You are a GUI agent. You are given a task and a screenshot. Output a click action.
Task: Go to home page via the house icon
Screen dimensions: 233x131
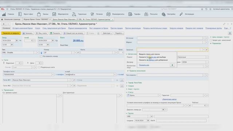2,19
